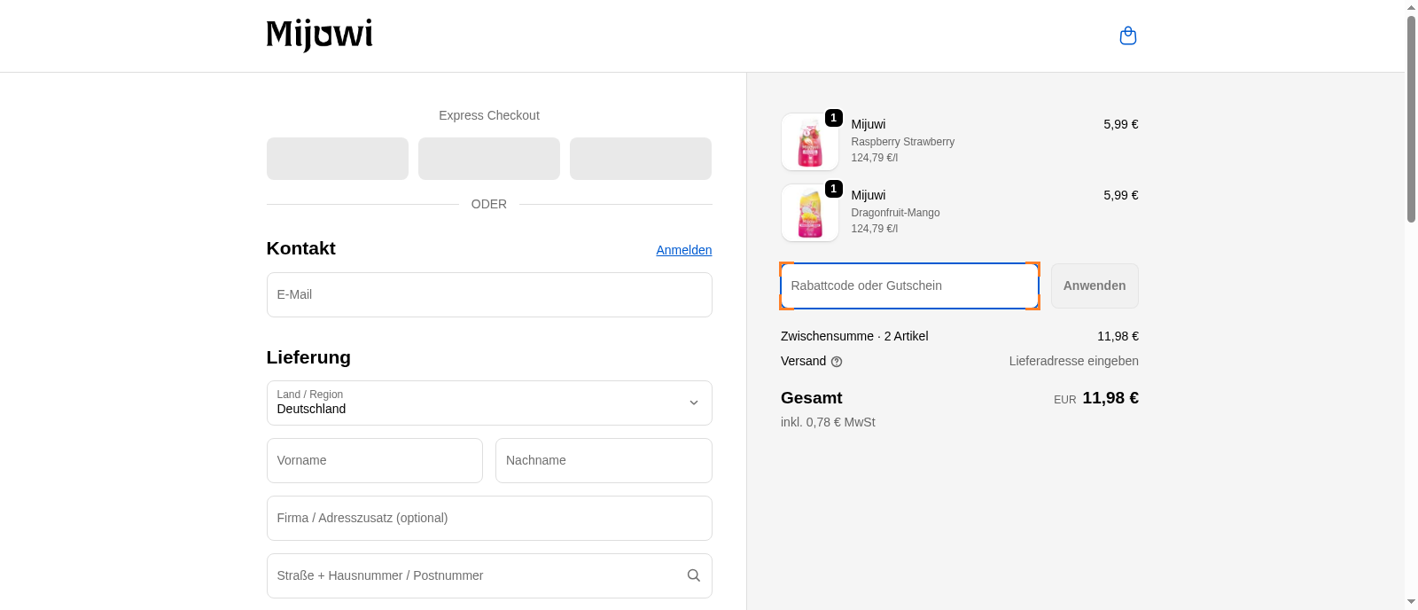This screenshot has width=1418, height=610.
Task: Focus the E-Mail input field
Action: [489, 294]
